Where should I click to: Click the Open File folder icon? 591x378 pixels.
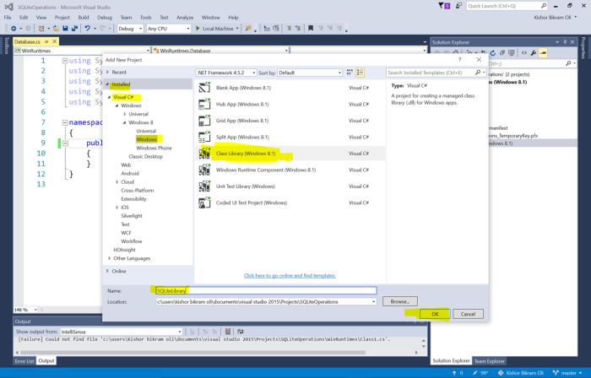[56, 28]
